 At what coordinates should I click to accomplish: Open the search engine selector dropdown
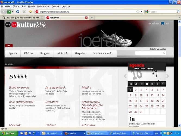tap(147, 12)
